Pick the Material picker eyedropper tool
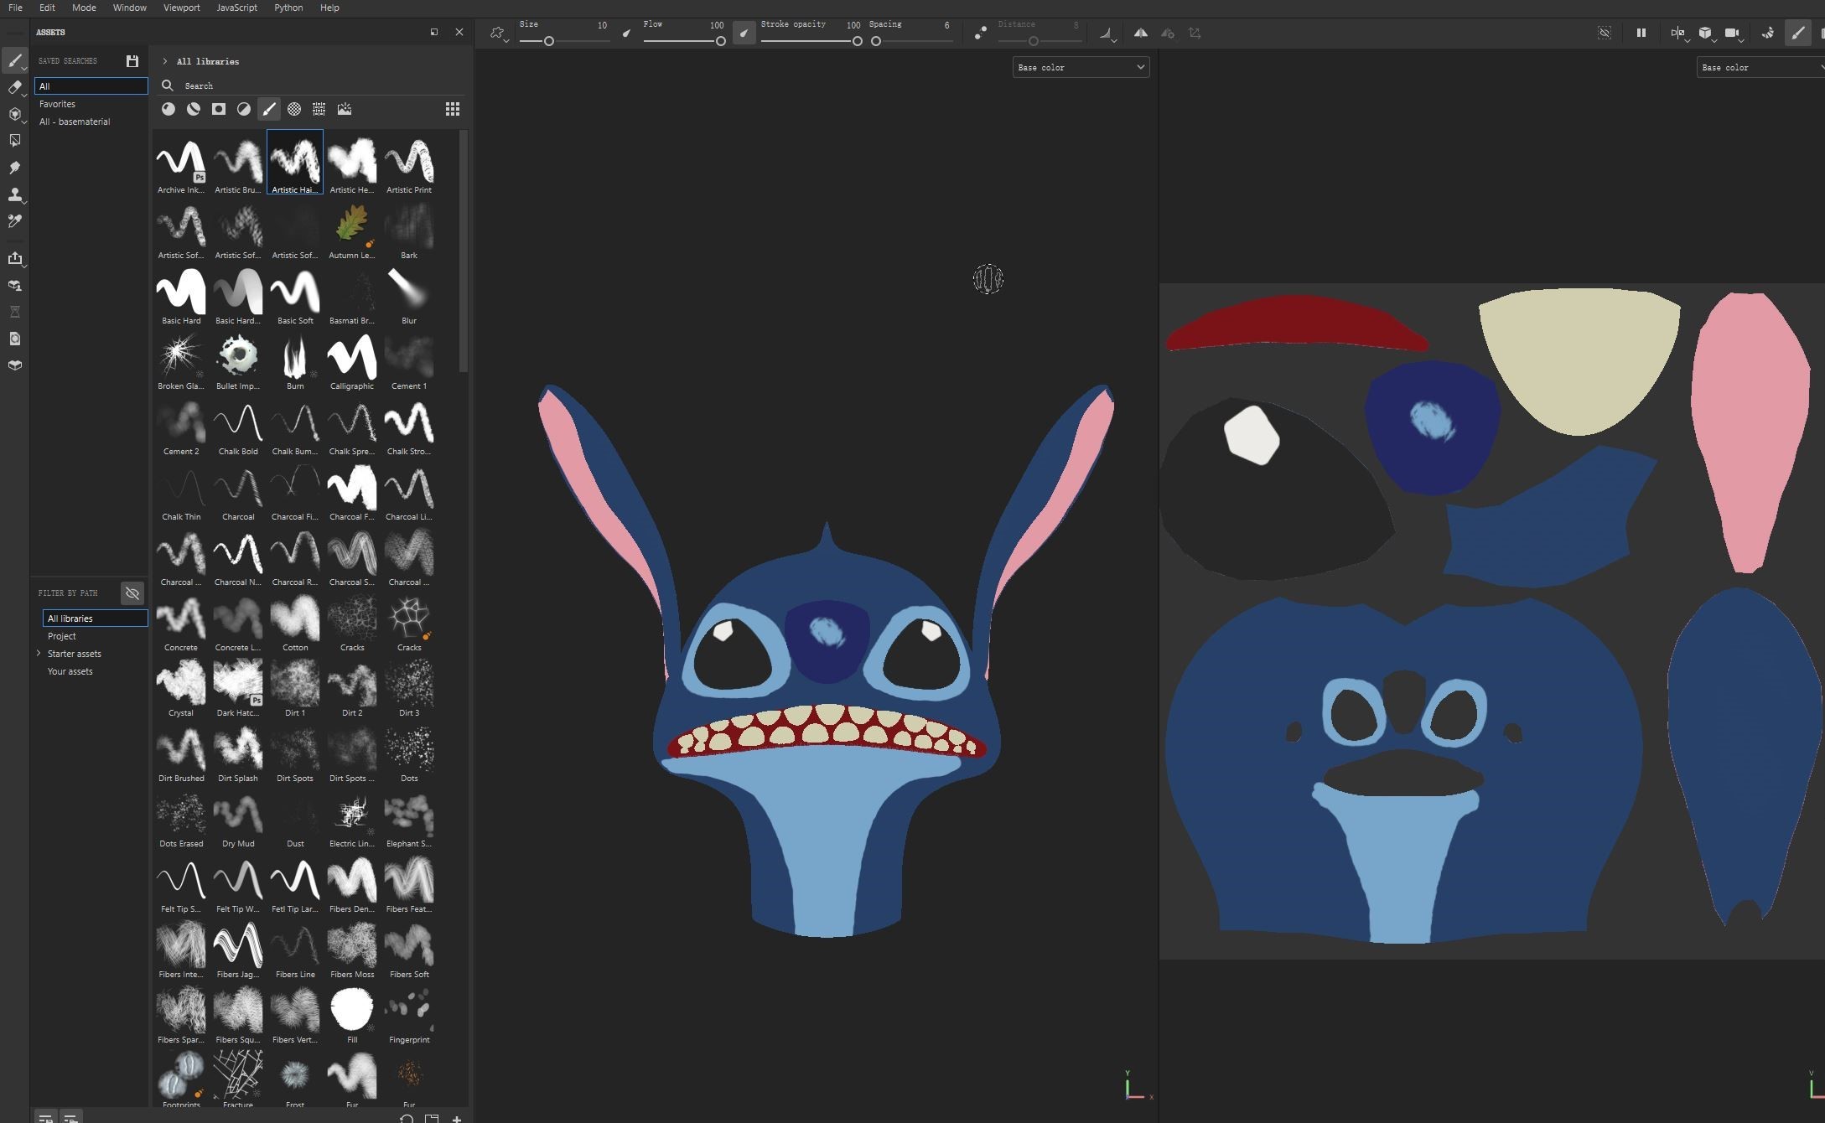This screenshot has width=1825, height=1123. (14, 221)
